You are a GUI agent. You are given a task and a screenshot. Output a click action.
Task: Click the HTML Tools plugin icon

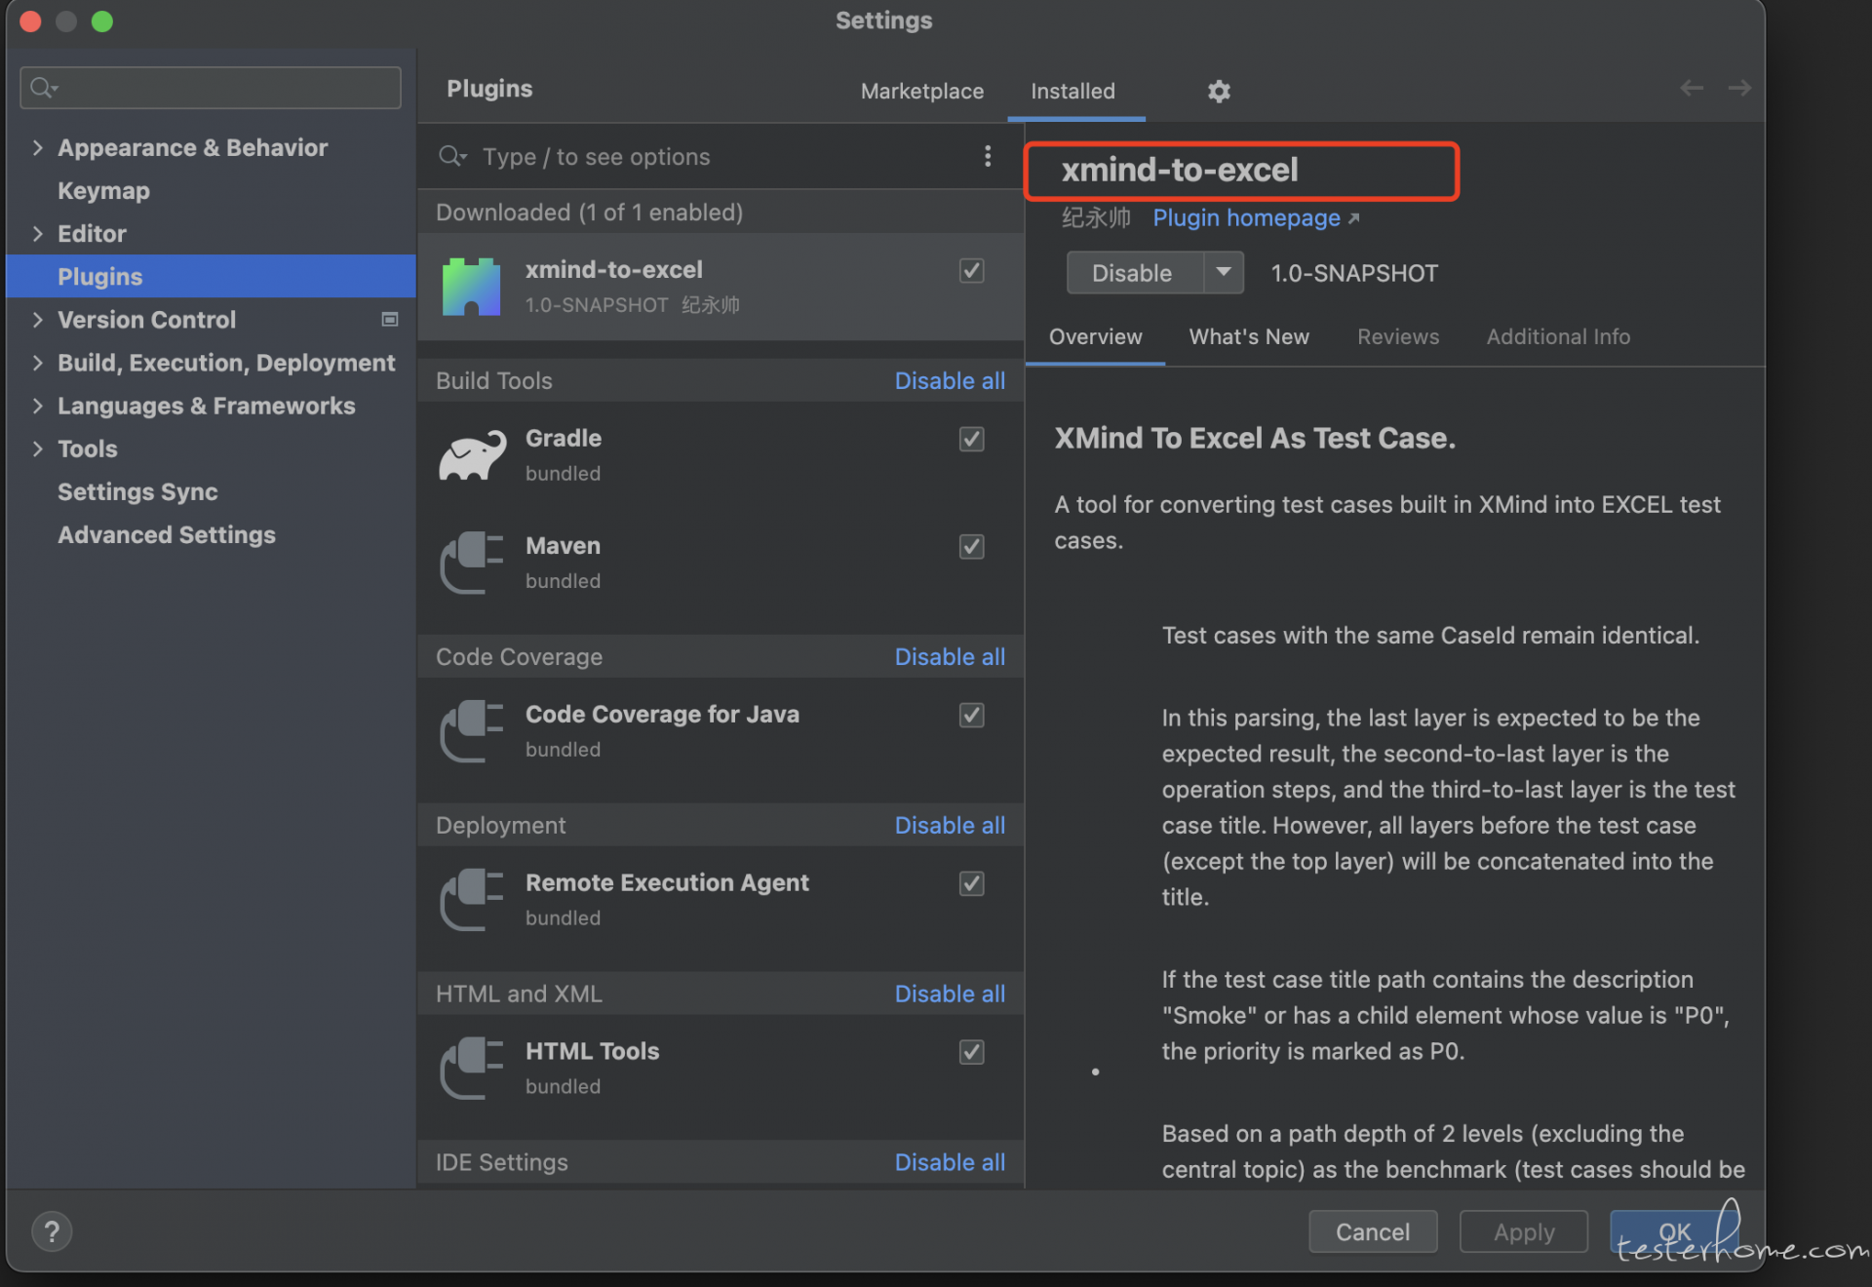click(472, 1069)
